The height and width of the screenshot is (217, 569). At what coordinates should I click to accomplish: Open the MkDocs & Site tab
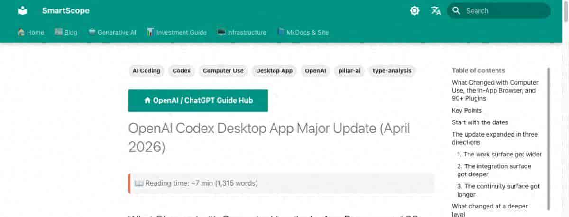tap(303, 32)
